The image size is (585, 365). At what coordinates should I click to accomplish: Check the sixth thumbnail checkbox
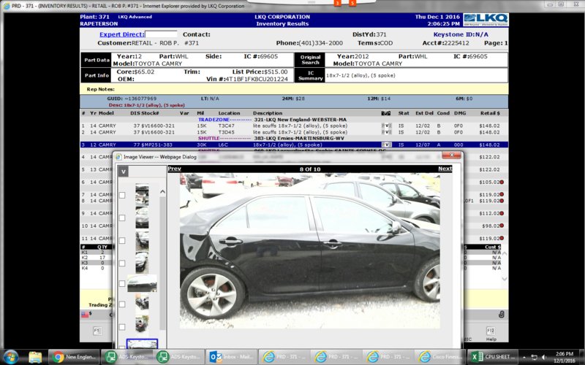click(x=122, y=304)
